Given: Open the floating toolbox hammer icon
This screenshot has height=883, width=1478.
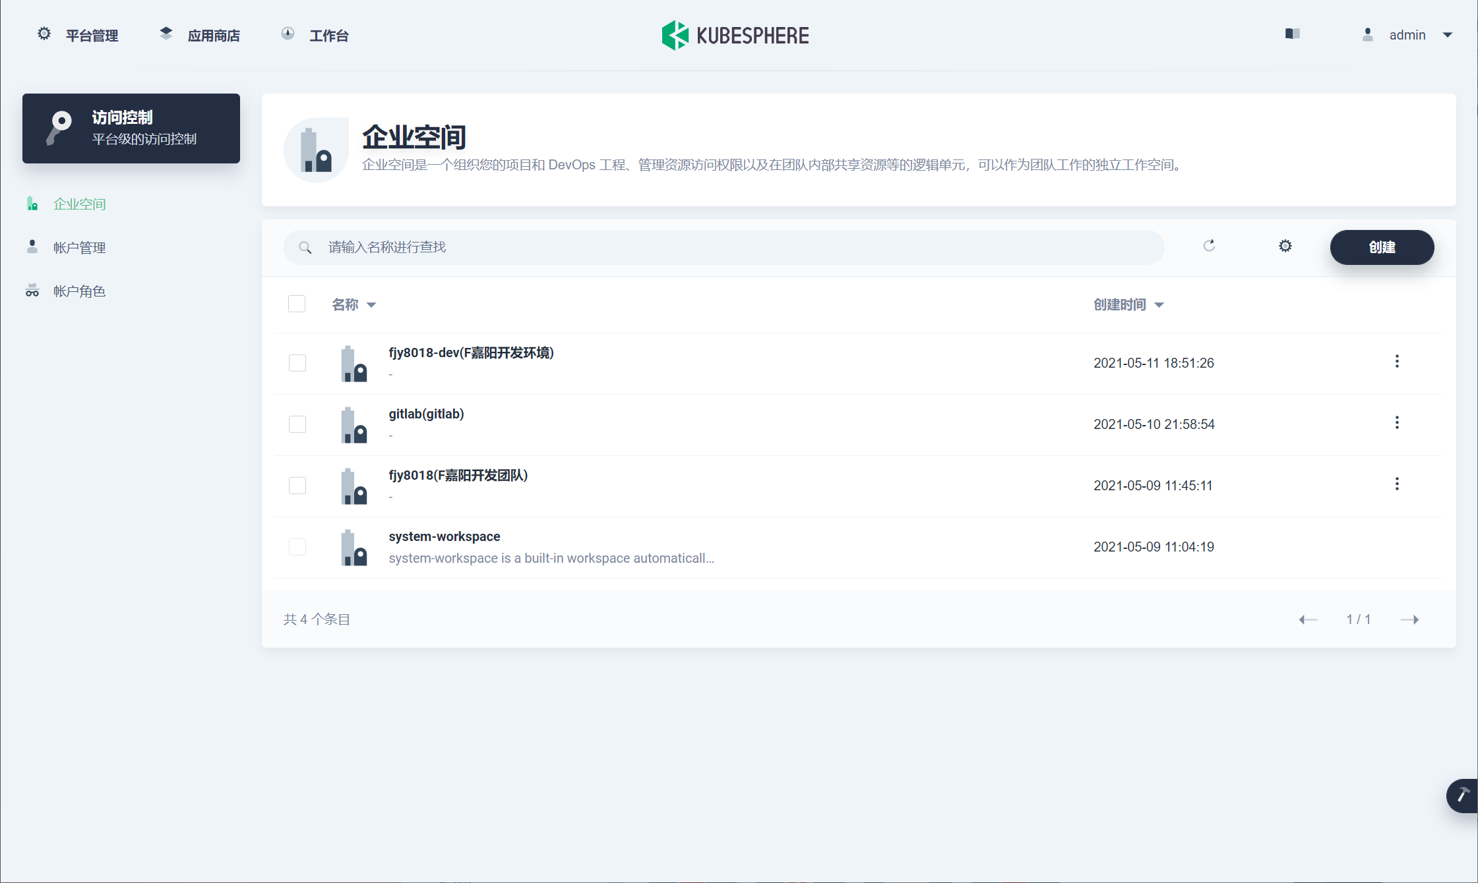Looking at the screenshot, I should tap(1463, 795).
